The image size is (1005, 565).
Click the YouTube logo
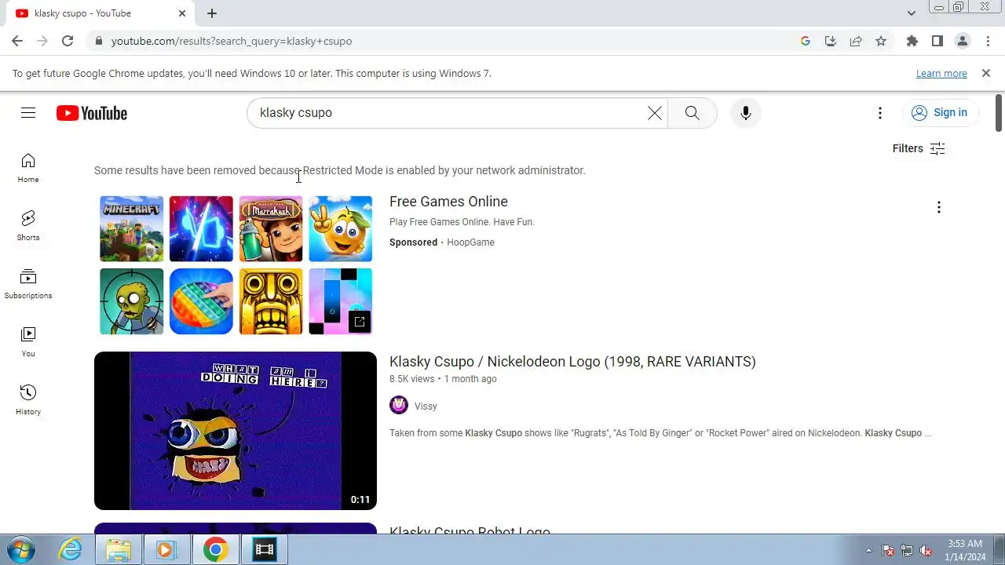coord(92,113)
